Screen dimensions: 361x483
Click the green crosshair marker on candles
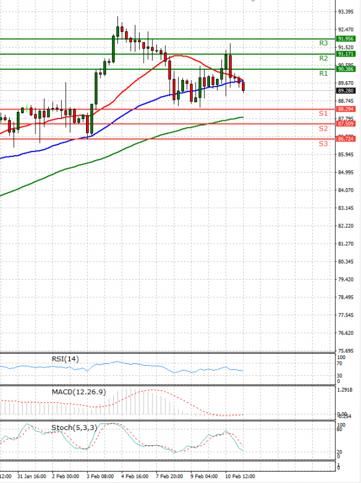pos(27,108)
